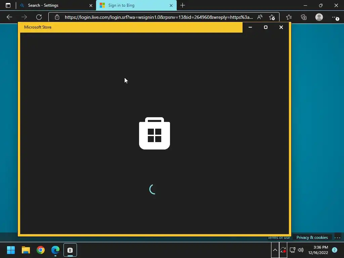The height and width of the screenshot is (258, 344).
Task: Open notifications badge showing 2
Action: click(x=335, y=250)
